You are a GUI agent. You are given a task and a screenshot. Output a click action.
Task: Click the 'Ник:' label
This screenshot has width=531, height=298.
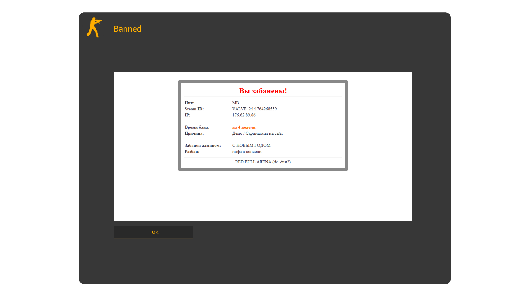coord(189,103)
